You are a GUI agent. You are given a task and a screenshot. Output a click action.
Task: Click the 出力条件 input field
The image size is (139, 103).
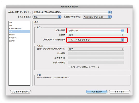click(96, 53)
